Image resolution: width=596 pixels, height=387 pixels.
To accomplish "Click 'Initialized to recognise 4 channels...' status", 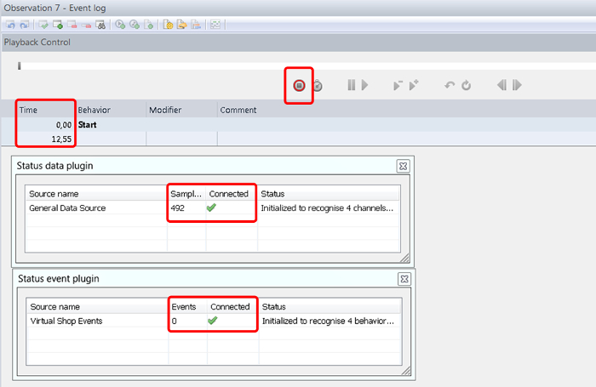I will click(327, 208).
